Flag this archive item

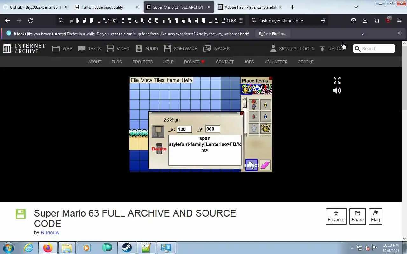(x=375, y=217)
